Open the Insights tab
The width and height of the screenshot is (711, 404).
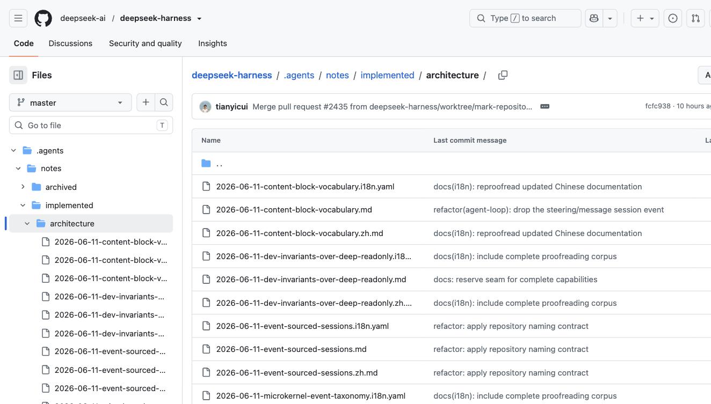coord(213,43)
